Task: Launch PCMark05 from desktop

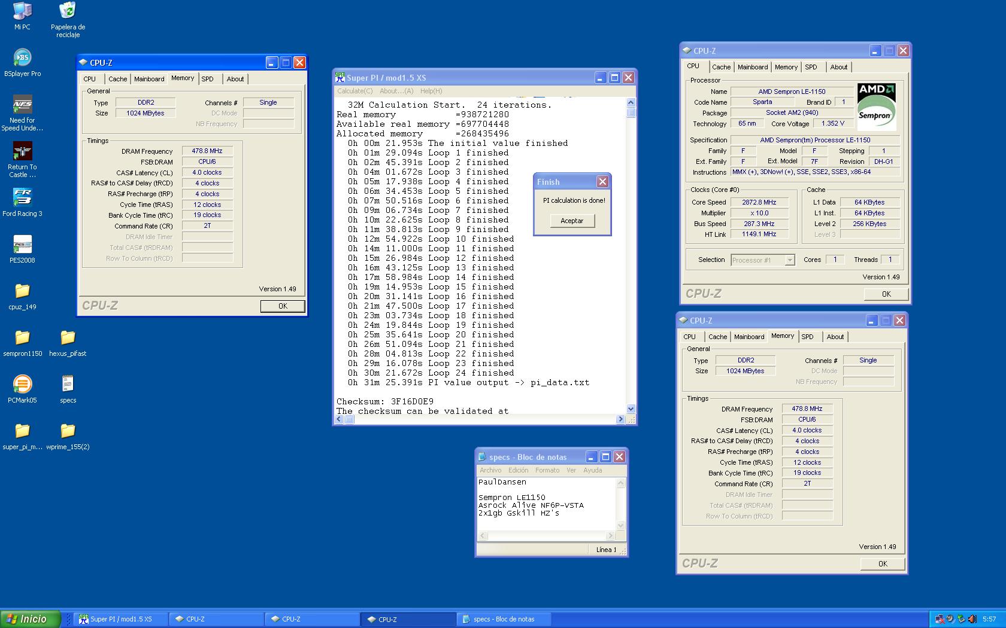Action: 22,389
